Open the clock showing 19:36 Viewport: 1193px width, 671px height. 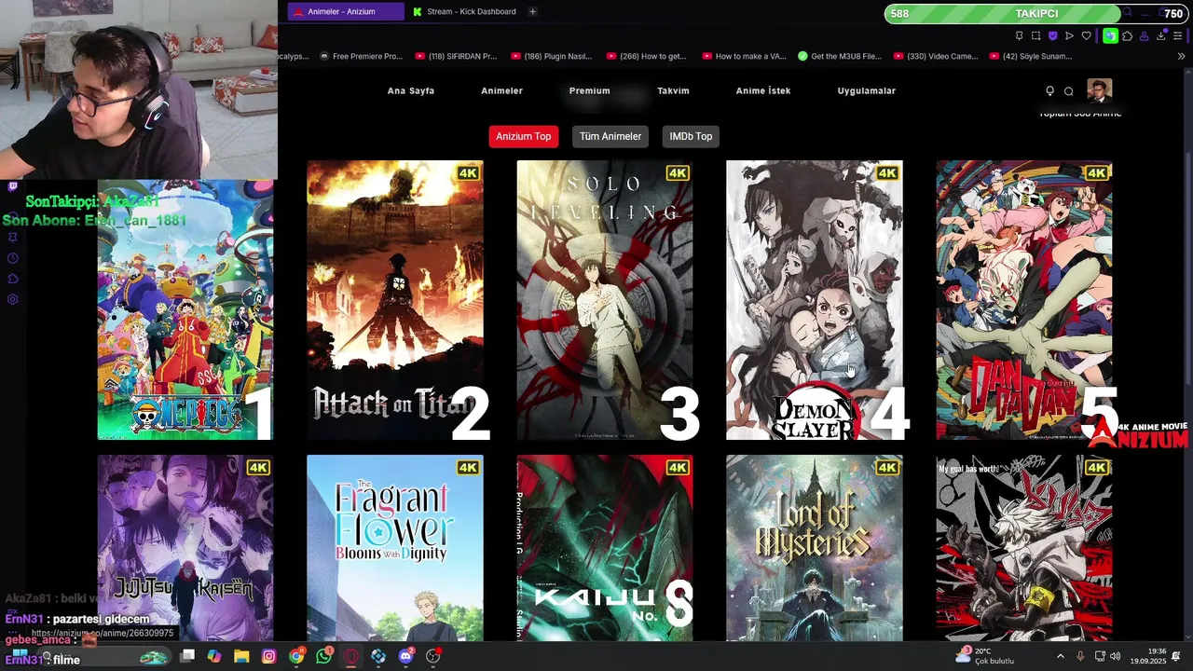1148,656
